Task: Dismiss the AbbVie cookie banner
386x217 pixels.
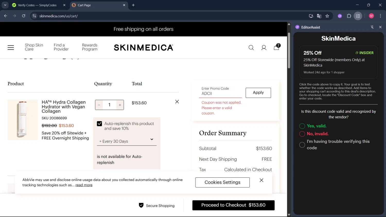Action: [x=261, y=180]
